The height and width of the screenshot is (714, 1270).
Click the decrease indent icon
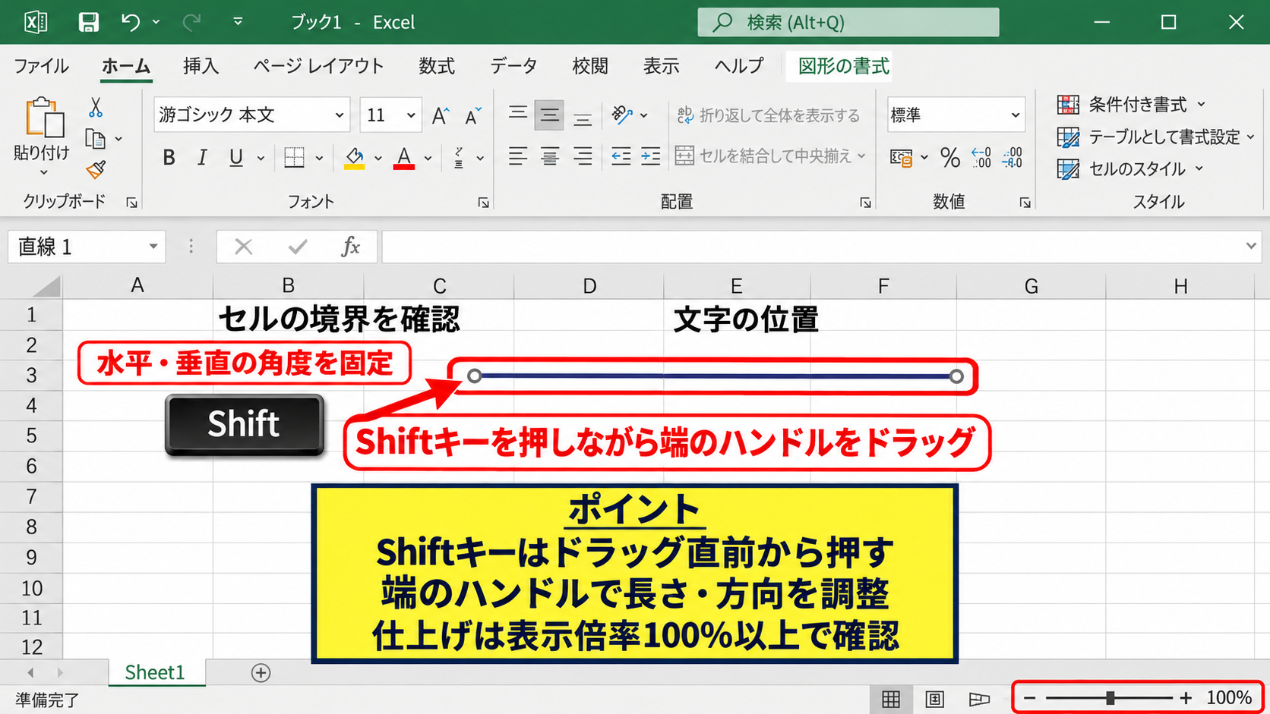tap(621, 156)
